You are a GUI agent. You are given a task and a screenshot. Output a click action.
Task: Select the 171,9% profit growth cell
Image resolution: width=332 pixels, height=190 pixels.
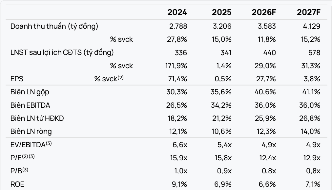(176, 66)
